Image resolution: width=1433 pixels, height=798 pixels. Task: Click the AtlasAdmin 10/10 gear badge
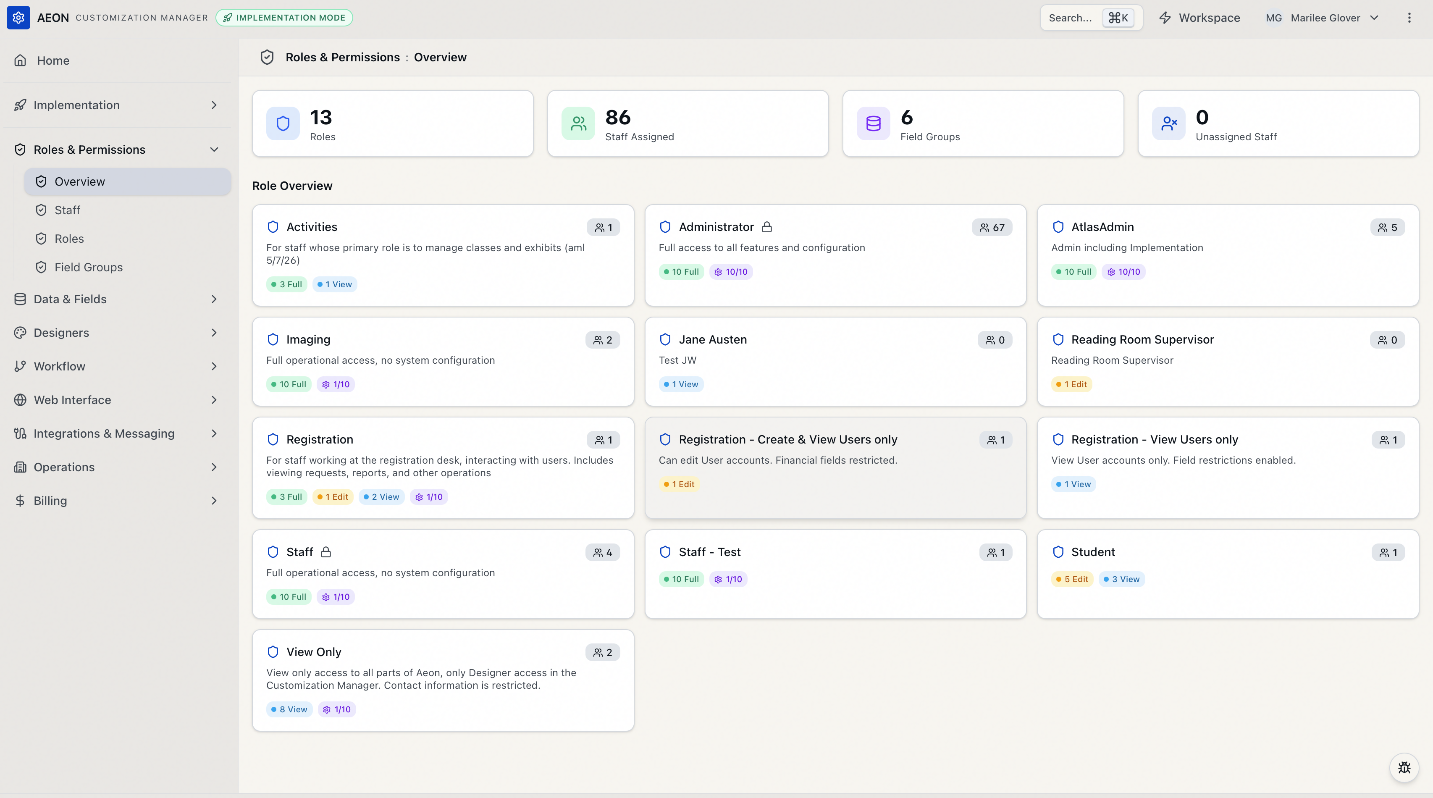coord(1124,272)
